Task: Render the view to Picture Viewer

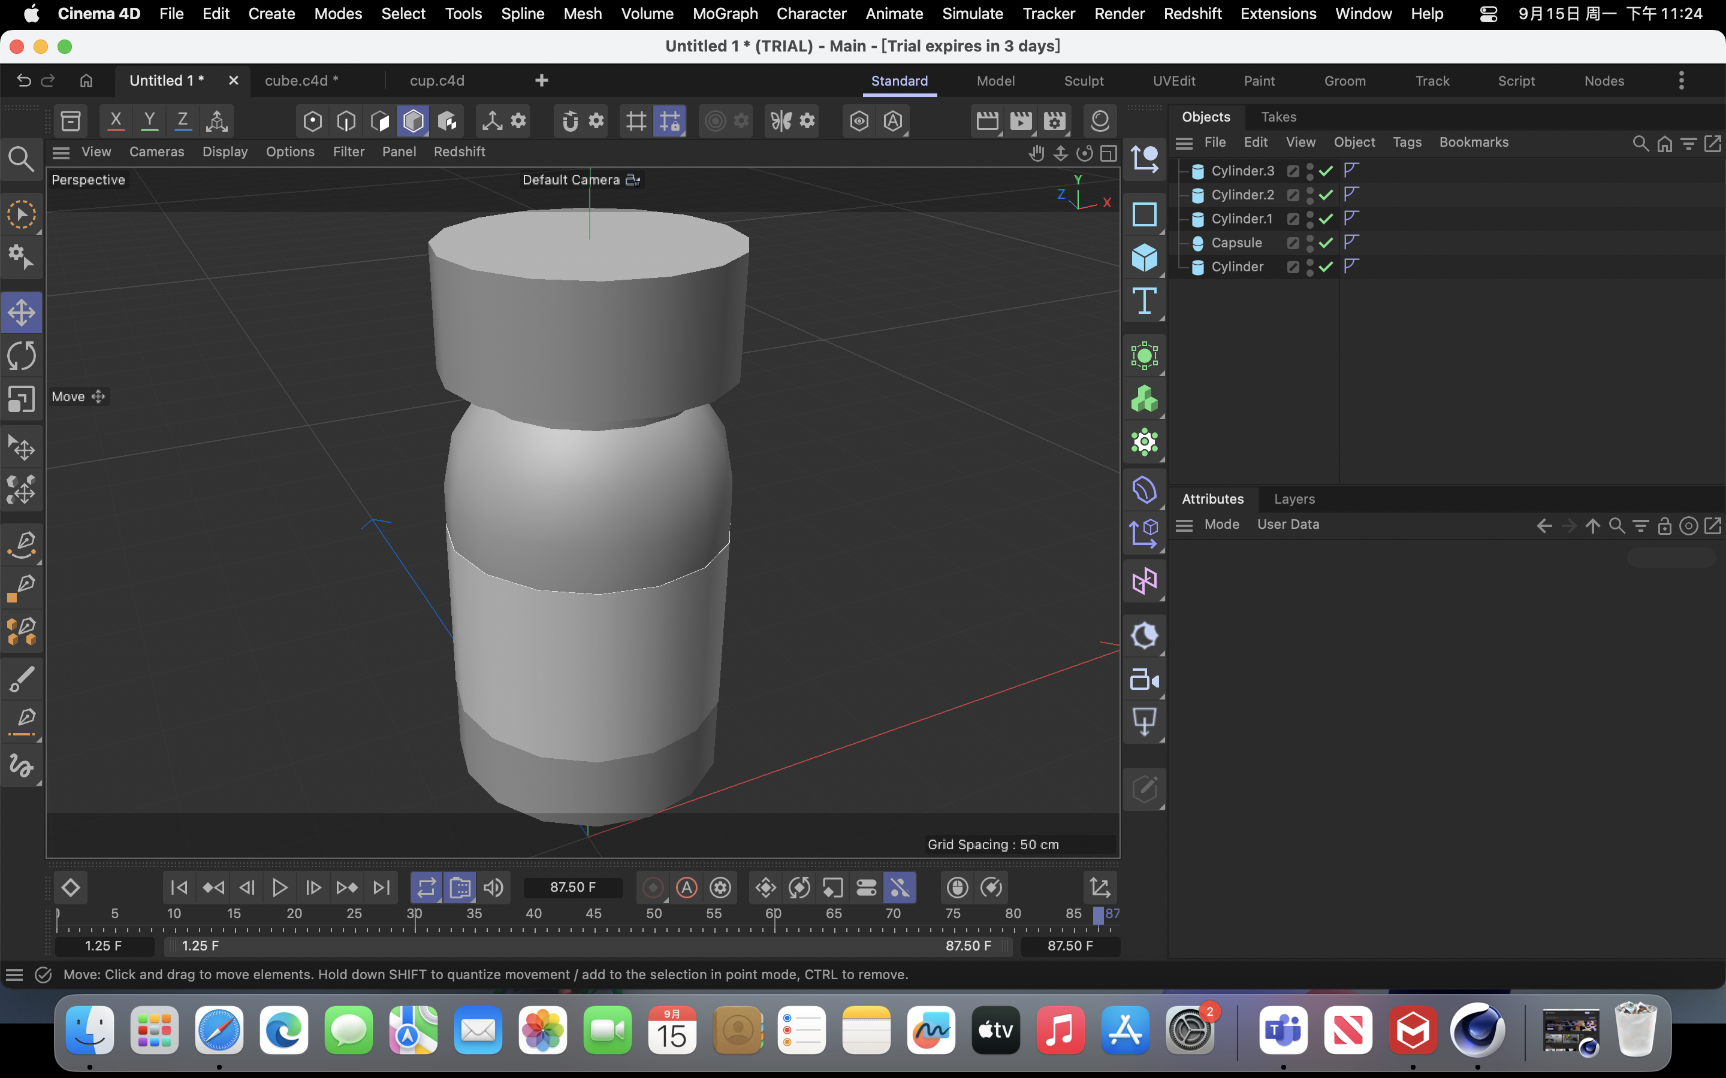Action: (x=1021, y=120)
